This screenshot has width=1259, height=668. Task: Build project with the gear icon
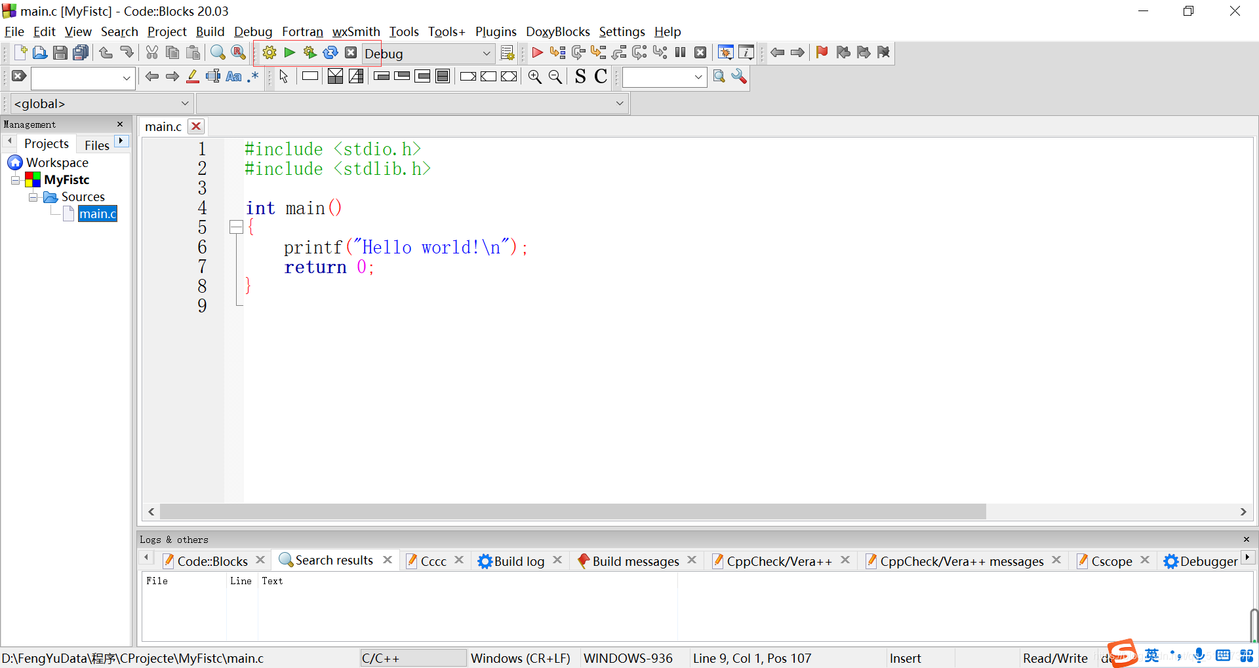click(x=269, y=52)
